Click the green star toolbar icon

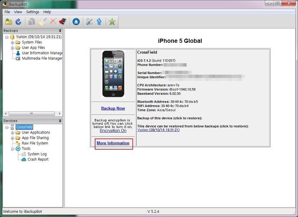tap(112, 22)
